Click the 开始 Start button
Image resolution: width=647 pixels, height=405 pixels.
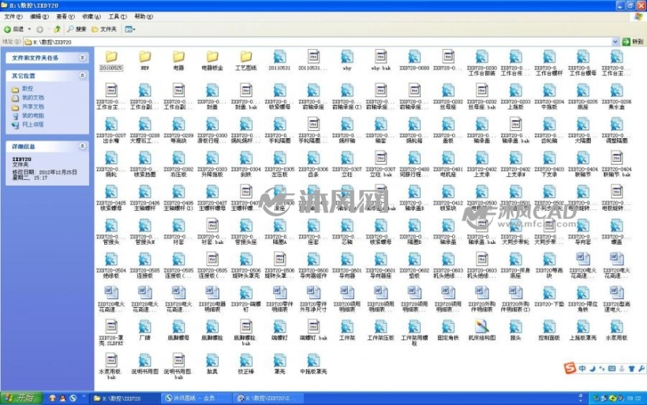point(21,398)
